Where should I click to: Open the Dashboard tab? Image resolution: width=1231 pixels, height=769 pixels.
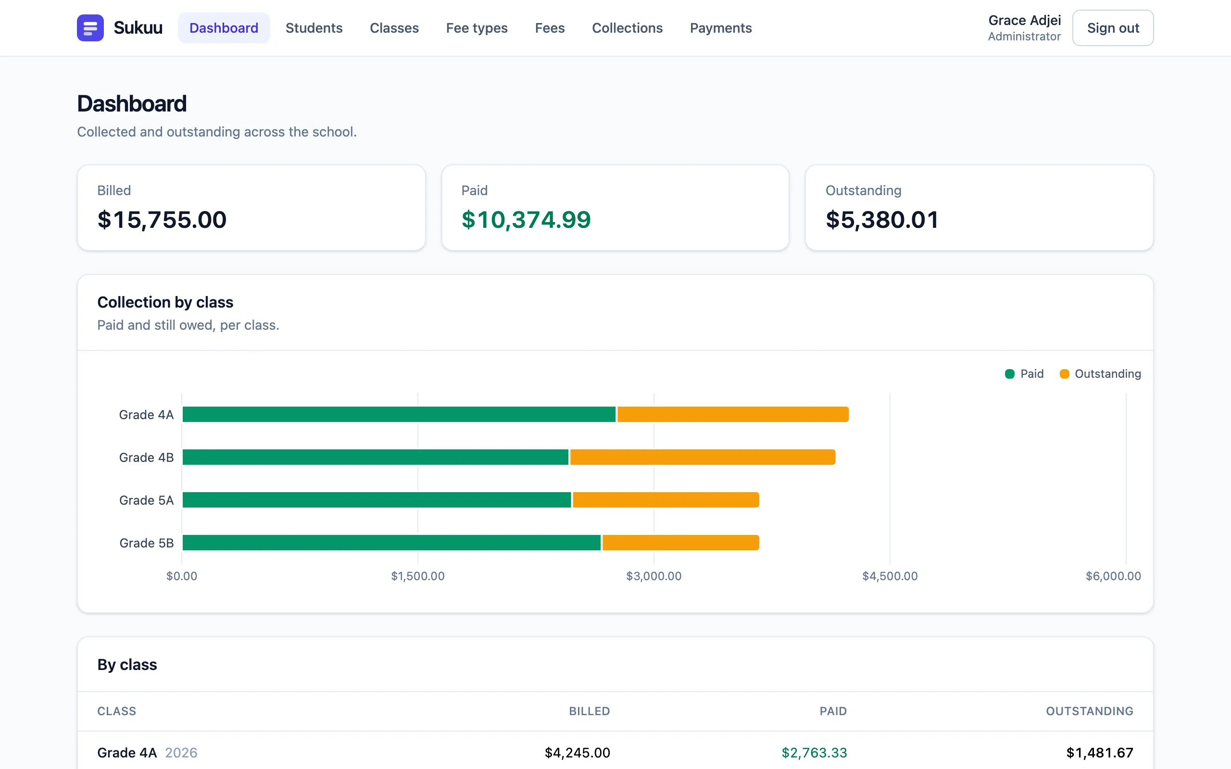click(x=224, y=28)
